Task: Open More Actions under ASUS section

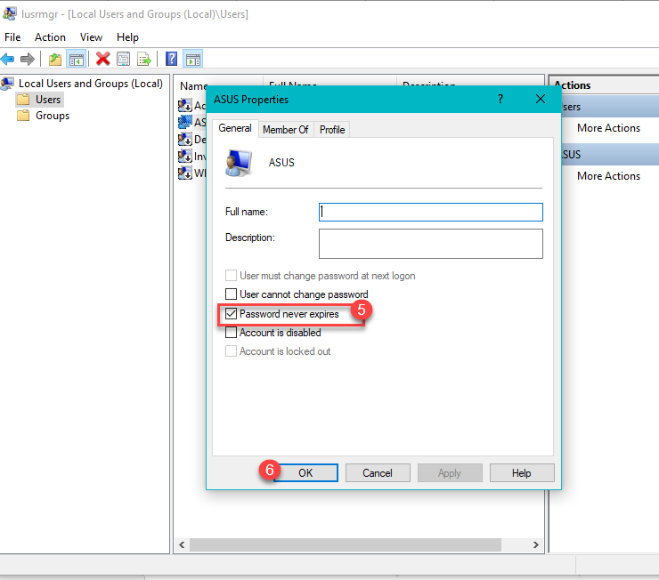Action: click(608, 176)
